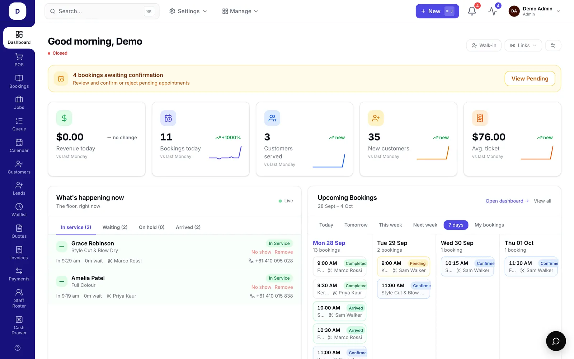The height and width of the screenshot is (359, 574).
Task: Remove Amelia Patel from service
Action: coord(284,287)
